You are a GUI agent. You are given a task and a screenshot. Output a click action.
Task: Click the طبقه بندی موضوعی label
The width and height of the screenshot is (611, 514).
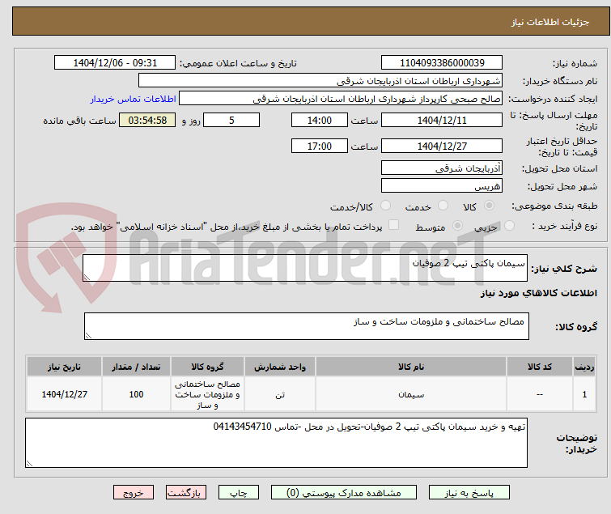554,206
